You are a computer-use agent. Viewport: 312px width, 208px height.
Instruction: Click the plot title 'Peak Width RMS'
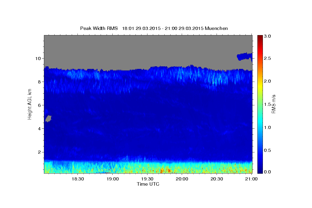pos(99,28)
